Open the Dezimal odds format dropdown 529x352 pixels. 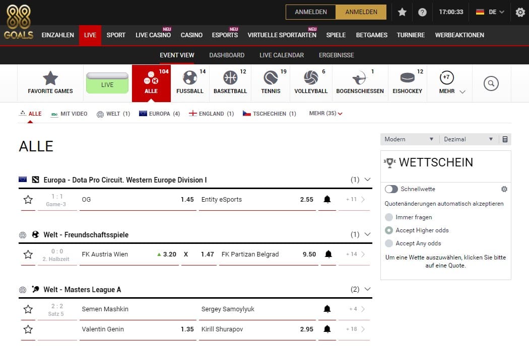469,139
